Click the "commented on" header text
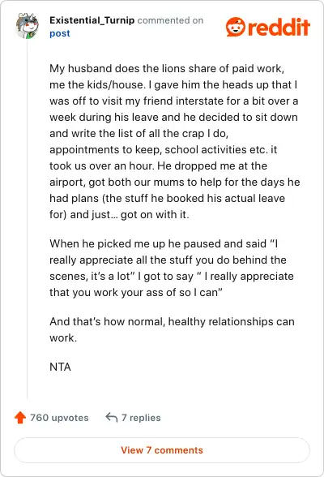Screen dimensions: 324x477 (x=170, y=20)
